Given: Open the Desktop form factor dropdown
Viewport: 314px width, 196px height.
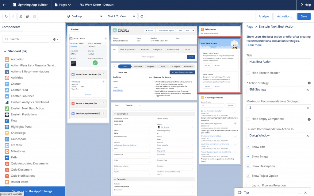Looking at the screenshot, I should click(x=85, y=16).
